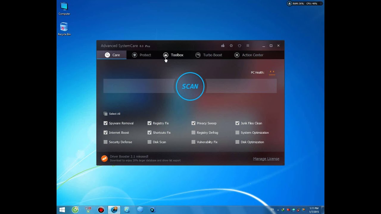381x214 pixels.
Task: Switch to the Protect tab
Action: tap(142, 55)
